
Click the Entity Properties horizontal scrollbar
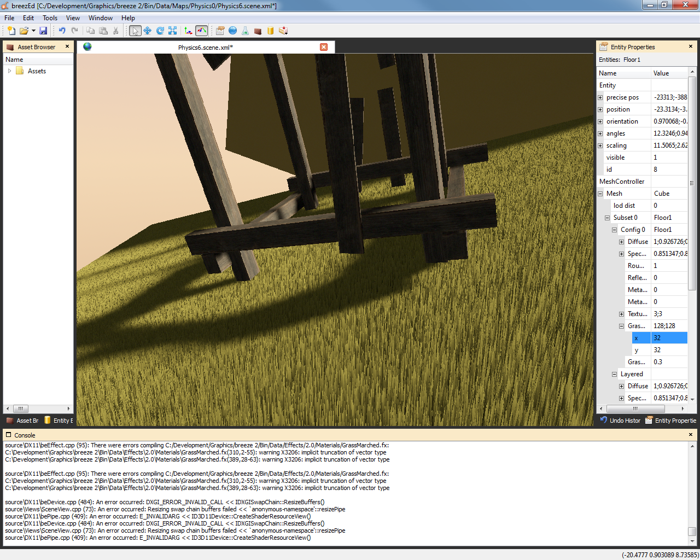(x=635, y=409)
